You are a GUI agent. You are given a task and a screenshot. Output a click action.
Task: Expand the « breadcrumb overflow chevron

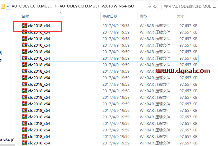click(x=8, y=6)
